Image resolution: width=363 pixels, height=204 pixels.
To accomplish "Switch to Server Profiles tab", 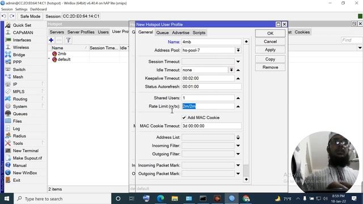I will [81, 32].
